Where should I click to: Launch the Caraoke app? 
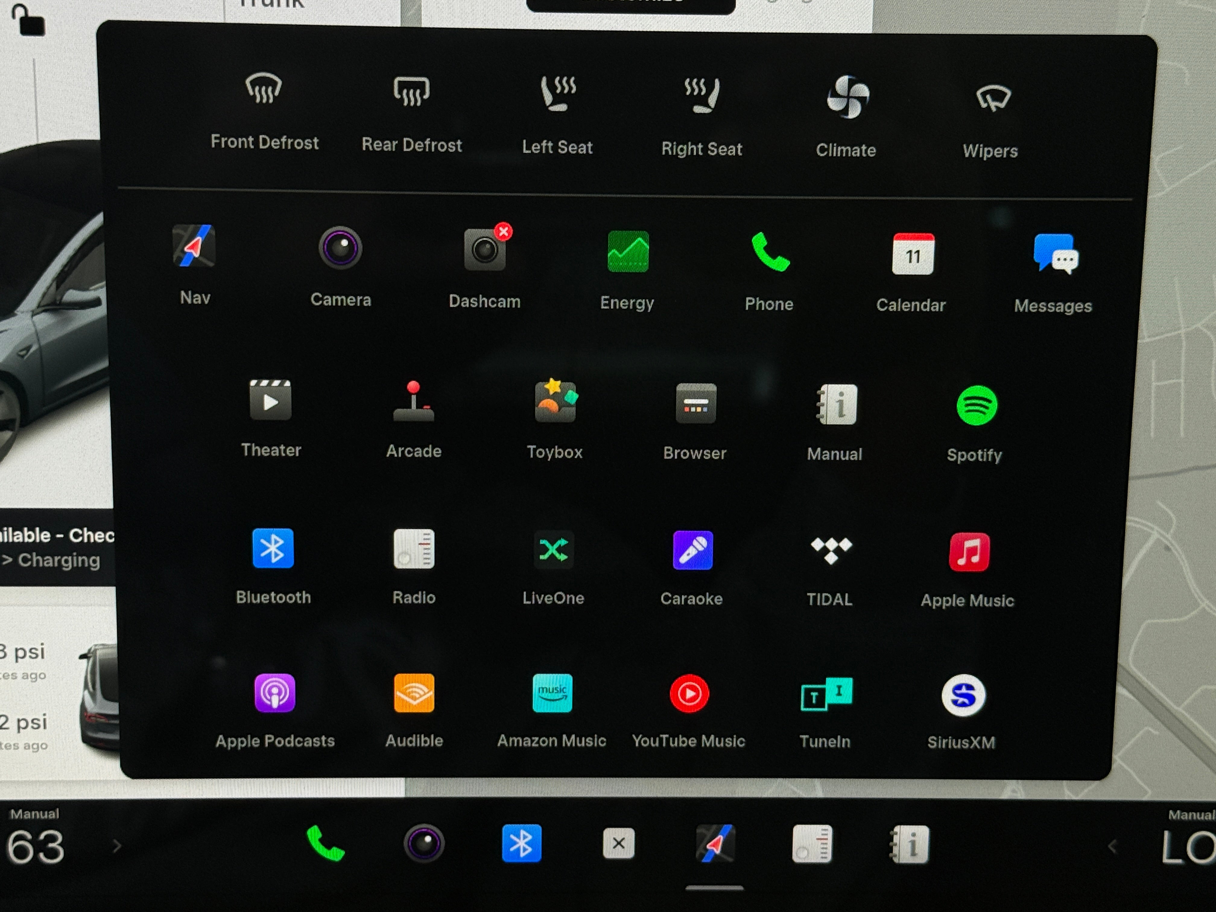point(693,550)
